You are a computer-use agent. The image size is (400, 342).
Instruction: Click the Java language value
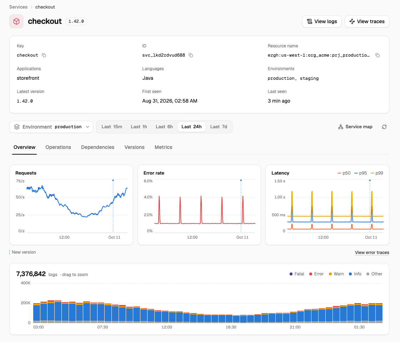(x=148, y=78)
